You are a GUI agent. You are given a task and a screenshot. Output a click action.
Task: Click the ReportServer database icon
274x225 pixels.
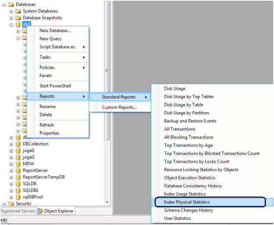(x=18, y=170)
